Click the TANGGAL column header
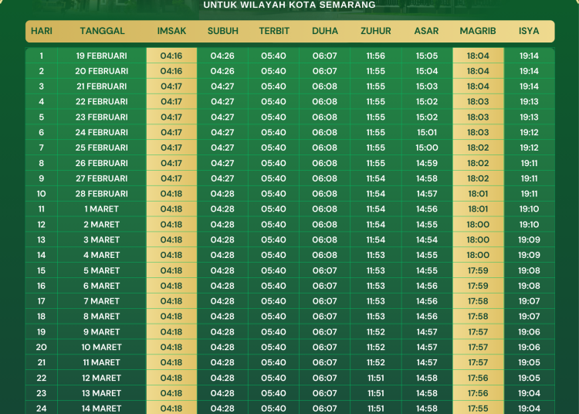The width and height of the screenshot is (579, 414). 102,31
